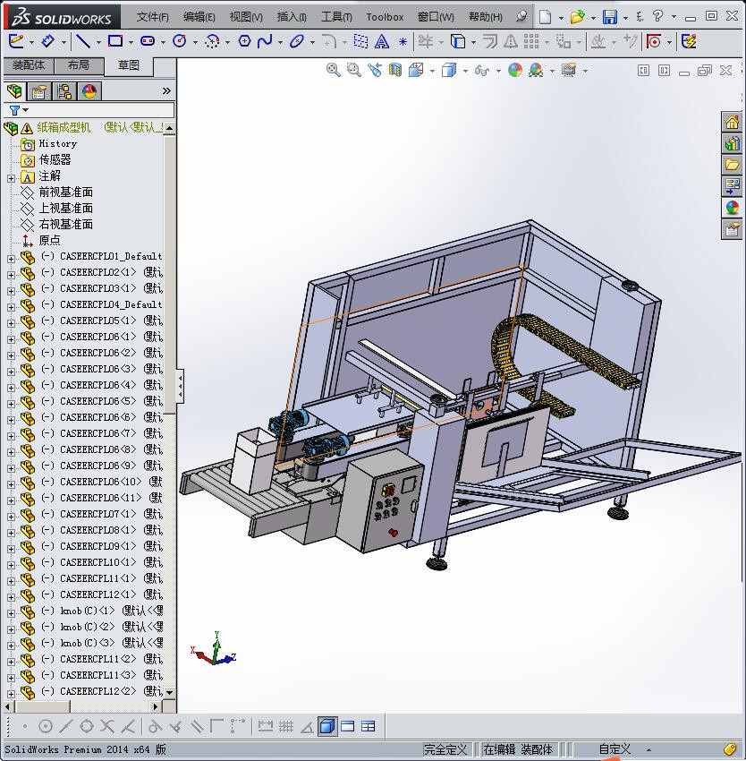Switch to the 装配体 tab
This screenshot has height=761, width=746.
(x=29, y=65)
